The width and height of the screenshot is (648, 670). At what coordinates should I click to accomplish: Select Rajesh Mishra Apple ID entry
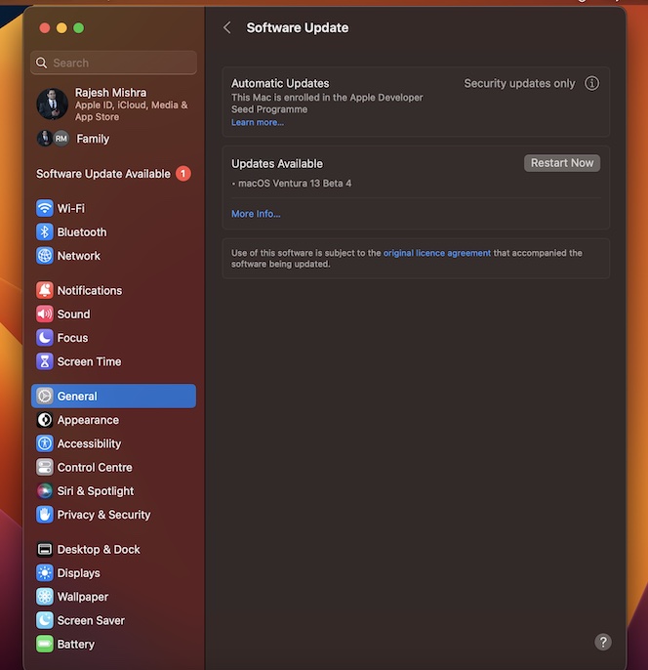point(113,105)
